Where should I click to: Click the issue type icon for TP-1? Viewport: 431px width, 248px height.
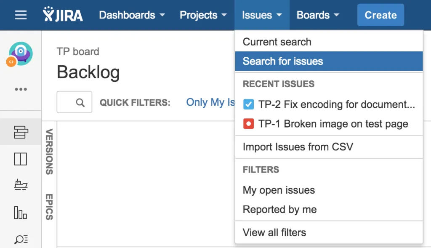coord(247,123)
